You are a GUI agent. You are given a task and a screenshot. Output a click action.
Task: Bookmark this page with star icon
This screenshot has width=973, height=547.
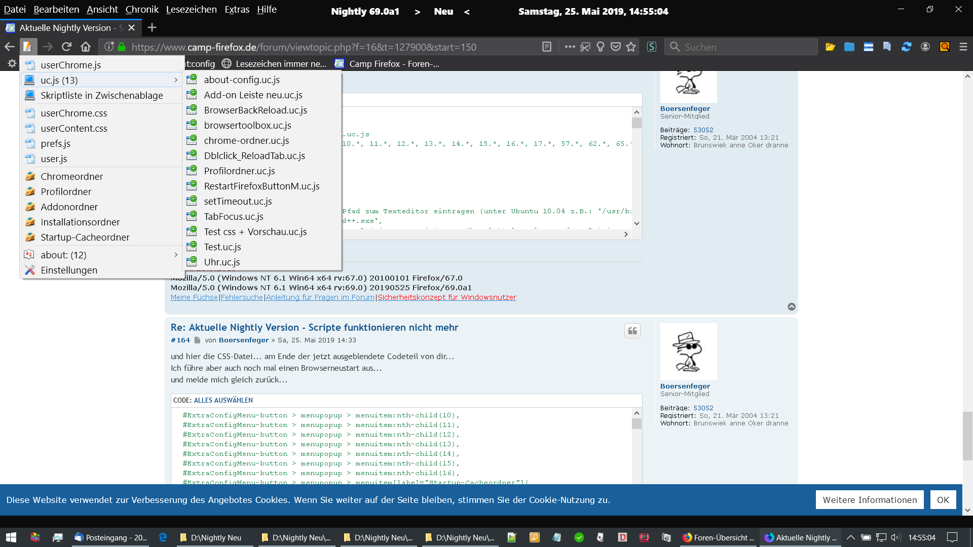pyautogui.click(x=631, y=47)
